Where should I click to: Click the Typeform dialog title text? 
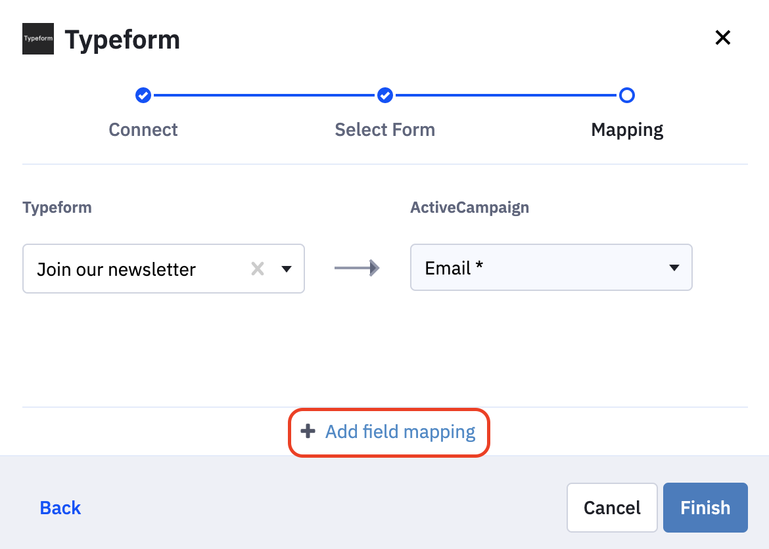(122, 40)
